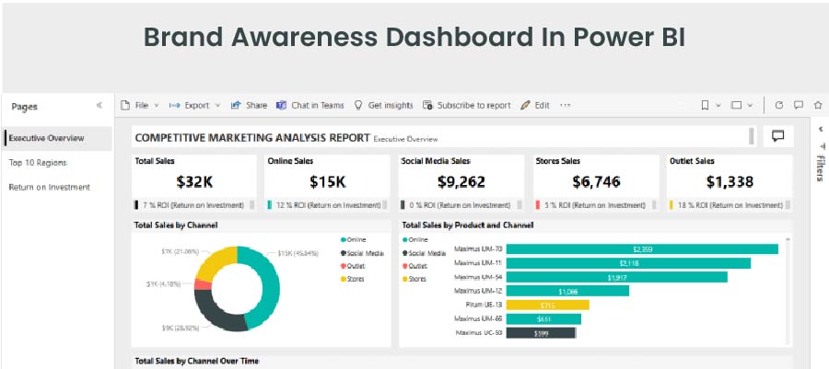This screenshot has height=369, width=829.
Task: Expand the File dropdown arrow
Action: point(156,106)
